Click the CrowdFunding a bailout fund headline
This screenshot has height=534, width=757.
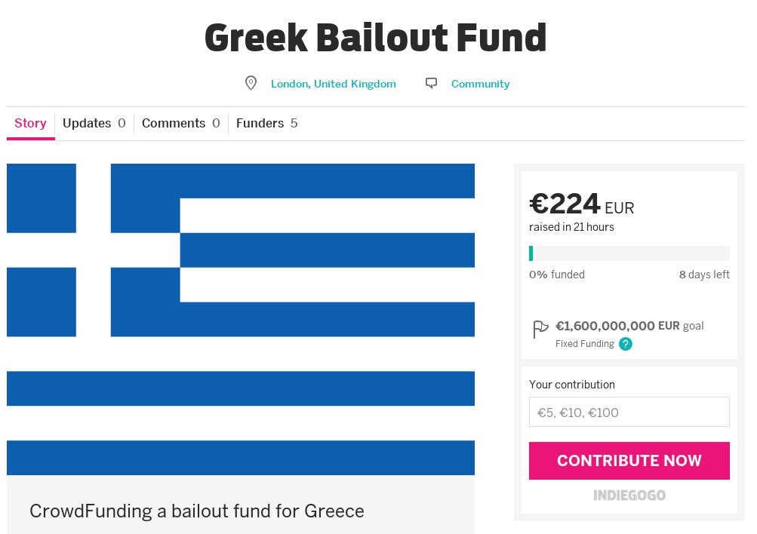point(197,511)
